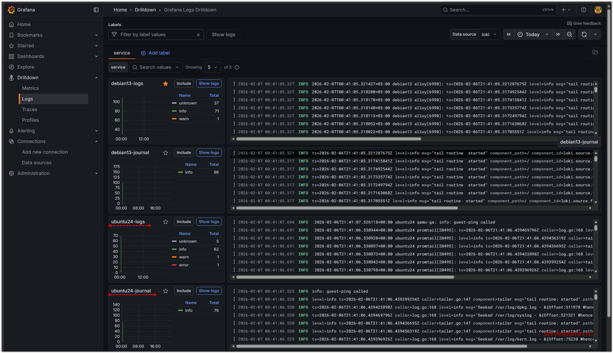Refresh the logs with the refresh icon
The image size is (613, 353).
584,35
